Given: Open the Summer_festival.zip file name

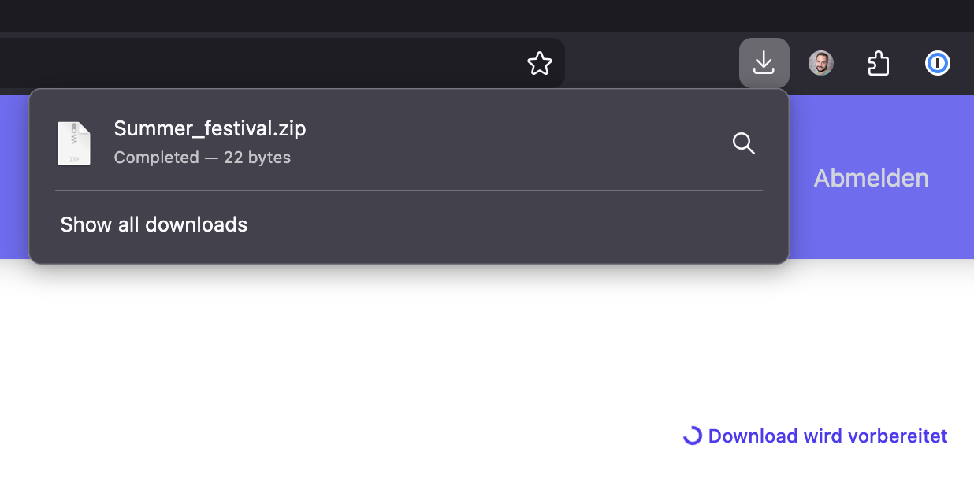Looking at the screenshot, I should tap(210, 128).
